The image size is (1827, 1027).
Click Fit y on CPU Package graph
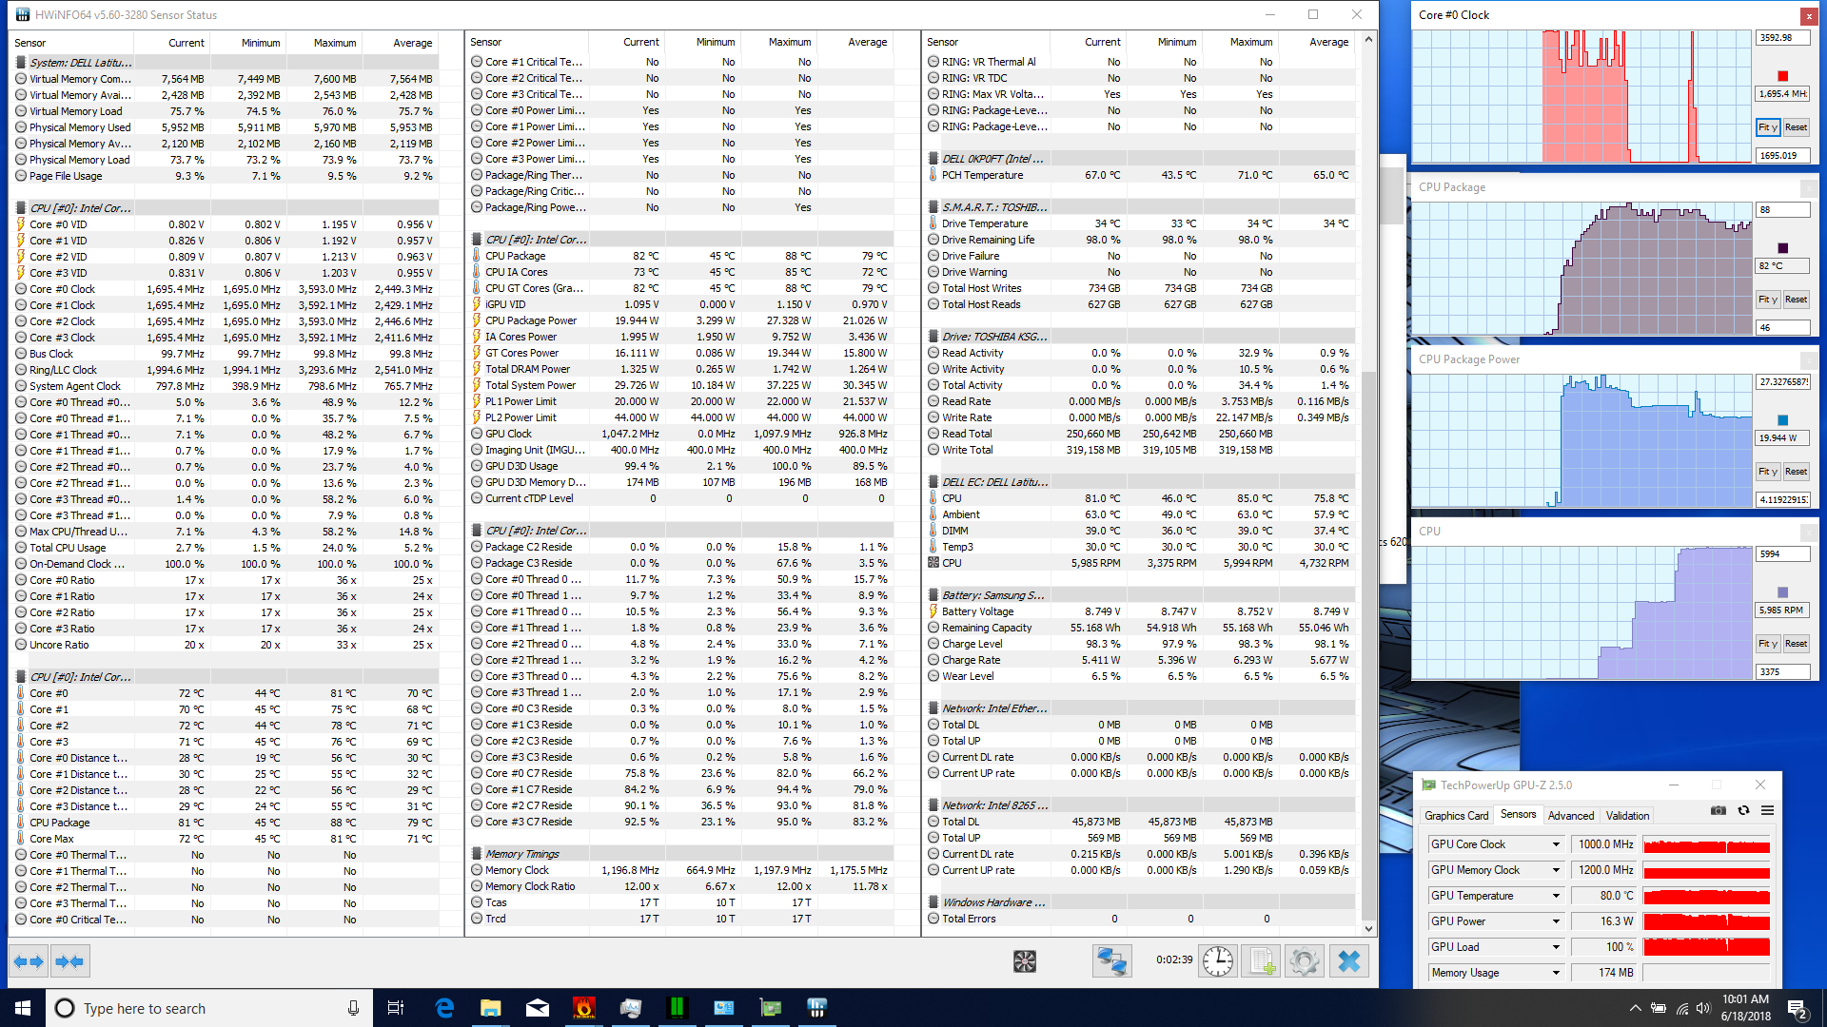1767,300
